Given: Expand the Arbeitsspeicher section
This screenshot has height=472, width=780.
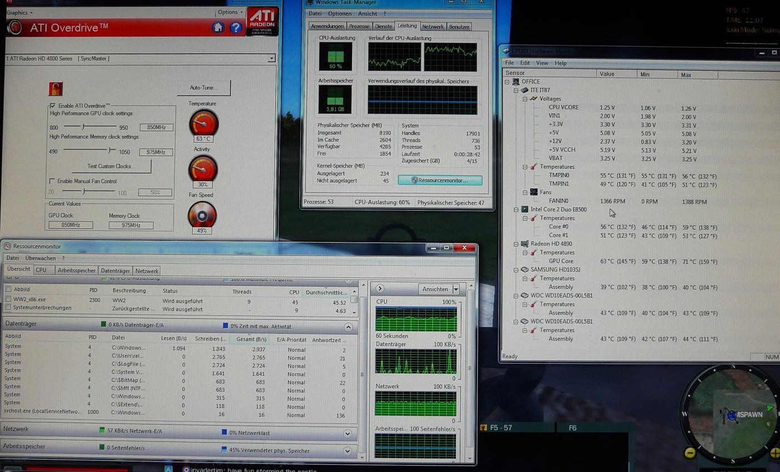Looking at the screenshot, I should [348, 451].
